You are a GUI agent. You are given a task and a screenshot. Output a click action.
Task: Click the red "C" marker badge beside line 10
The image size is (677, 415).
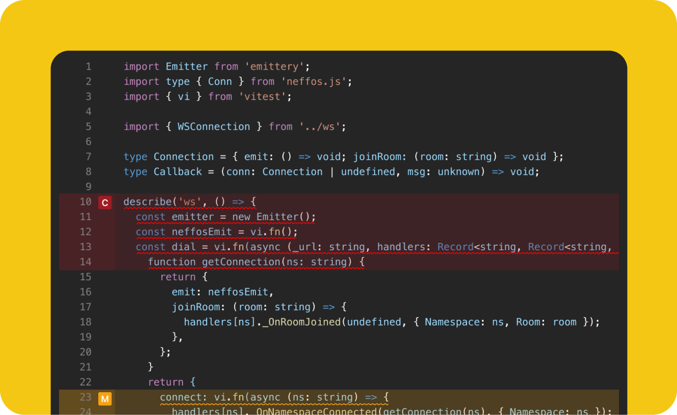[105, 202]
